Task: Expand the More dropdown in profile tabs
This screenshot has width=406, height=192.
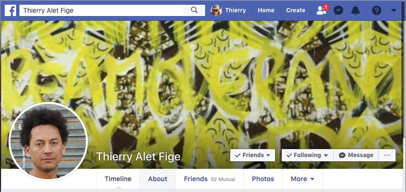Action: [x=302, y=179]
